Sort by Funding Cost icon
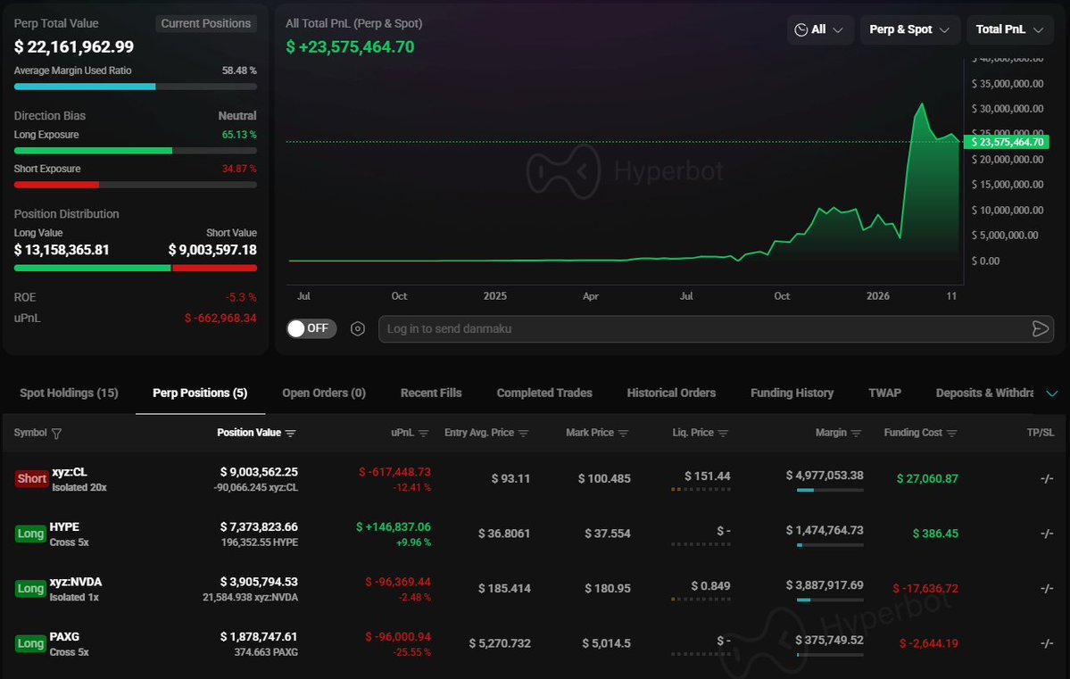This screenshot has width=1070, height=679. click(x=951, y=434)
